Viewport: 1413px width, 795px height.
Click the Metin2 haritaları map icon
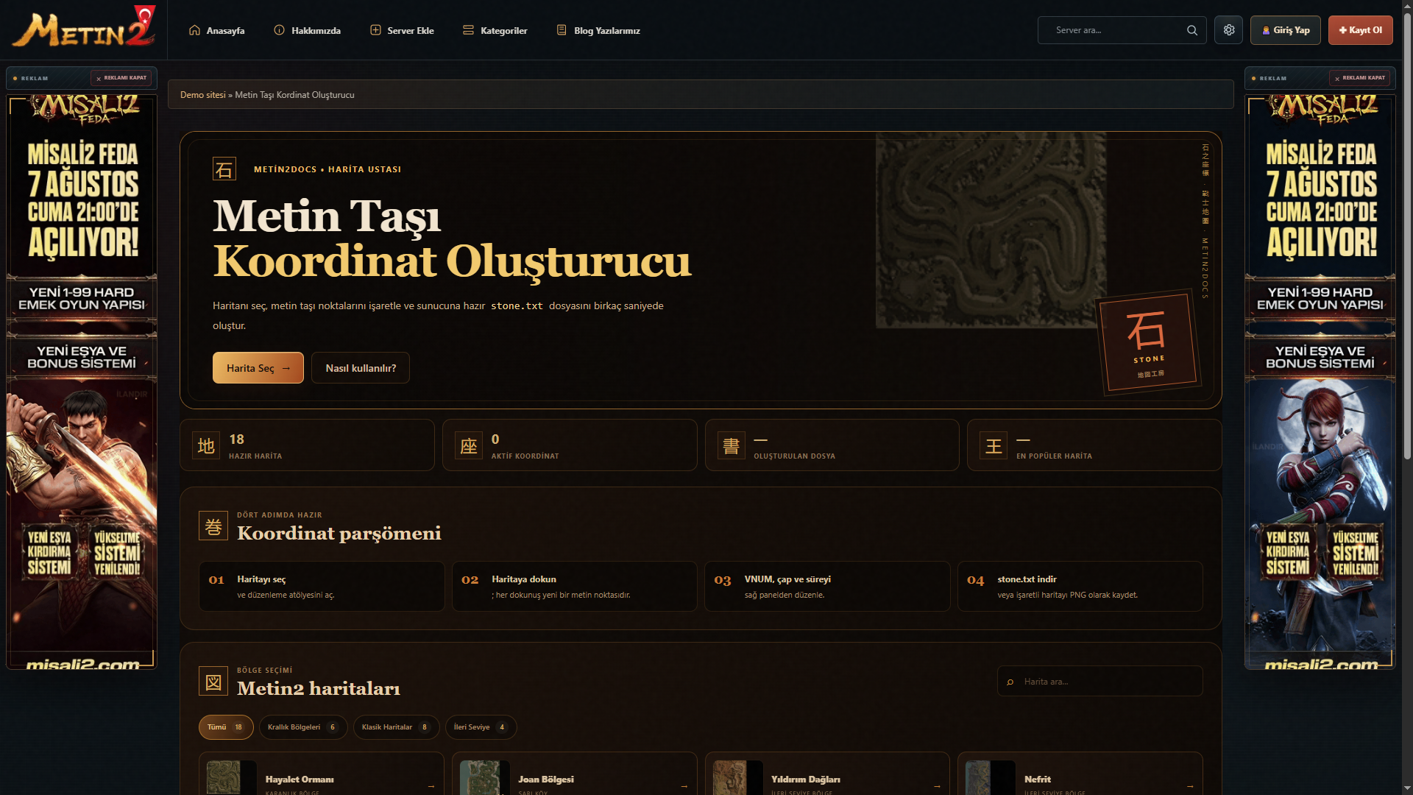pos(213,681)
